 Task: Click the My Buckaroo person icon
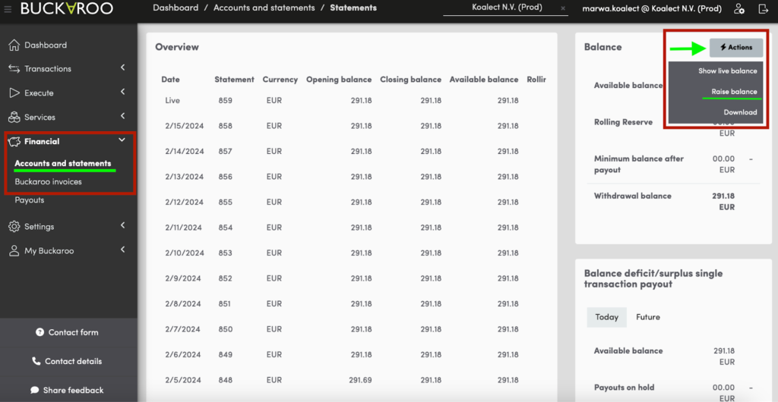pos(14,251)
